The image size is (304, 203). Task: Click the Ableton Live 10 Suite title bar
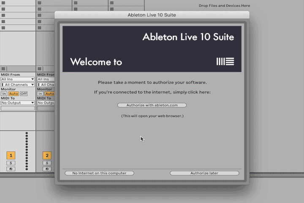(x=152, y=15)
